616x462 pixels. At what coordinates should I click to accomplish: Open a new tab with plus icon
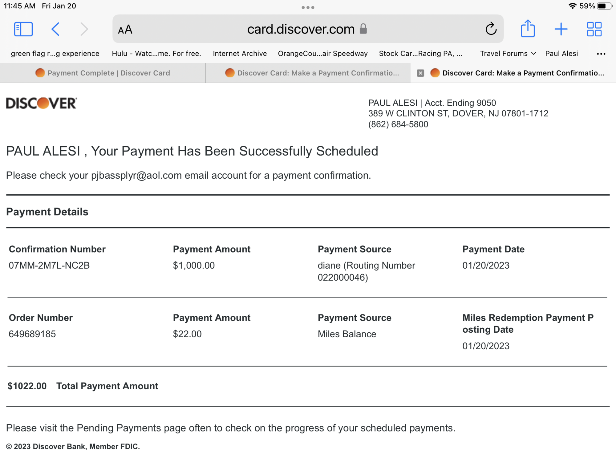(x=561, y=29)
